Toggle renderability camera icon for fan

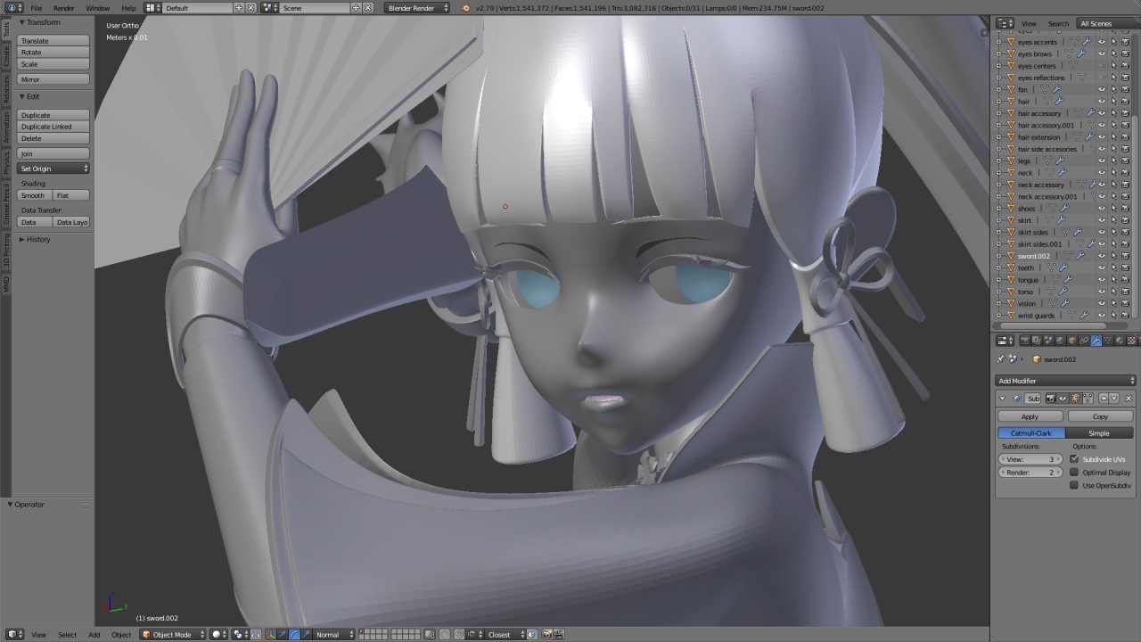[1125, 89]
